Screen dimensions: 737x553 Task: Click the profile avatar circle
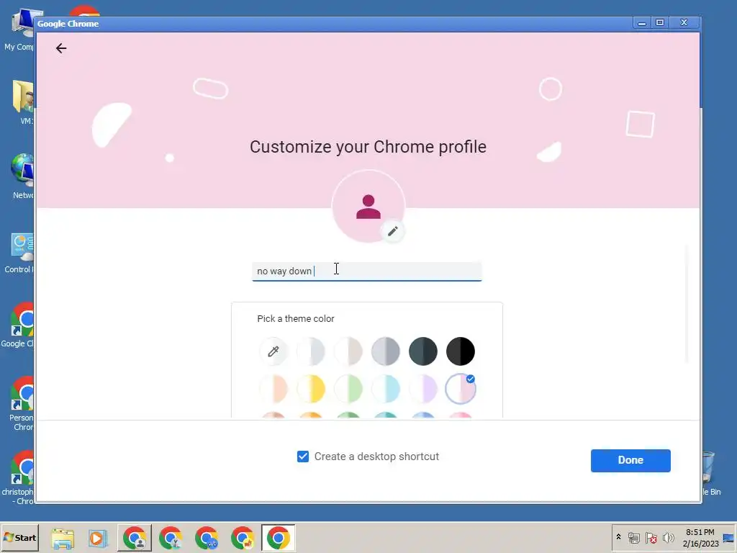368,207
